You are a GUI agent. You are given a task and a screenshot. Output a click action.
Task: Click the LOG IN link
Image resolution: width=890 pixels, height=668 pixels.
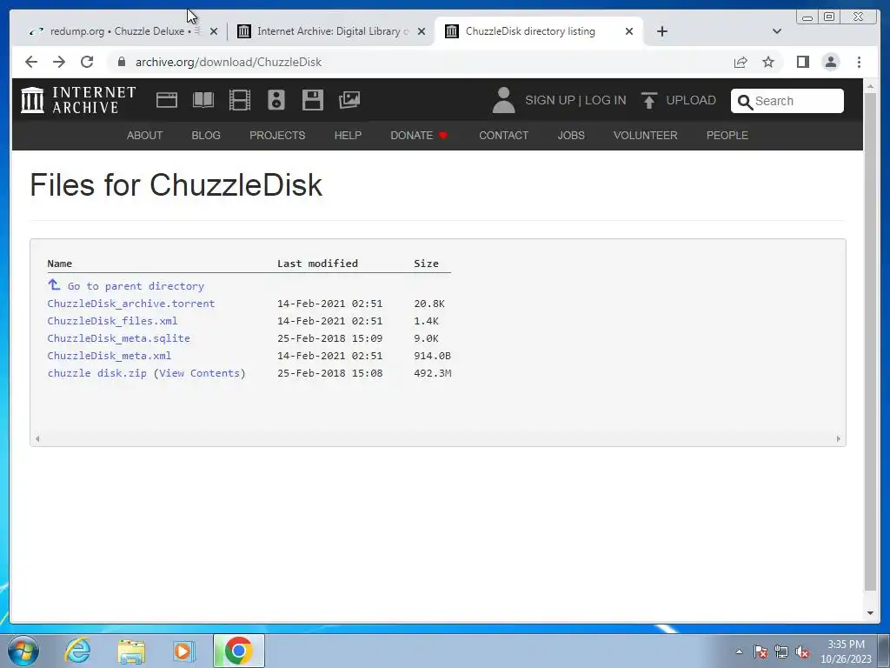(605, 100)
